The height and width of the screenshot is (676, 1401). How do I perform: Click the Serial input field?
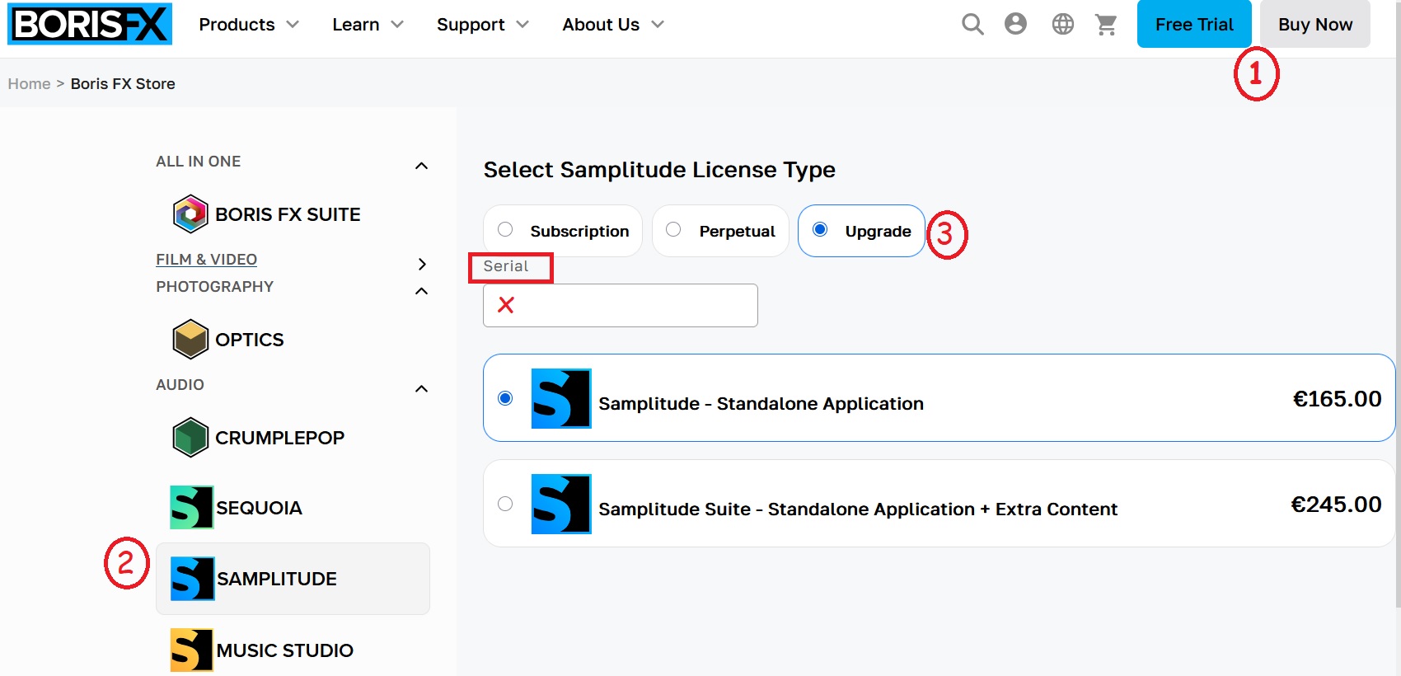pyautogui.click(x=621, y=305)
